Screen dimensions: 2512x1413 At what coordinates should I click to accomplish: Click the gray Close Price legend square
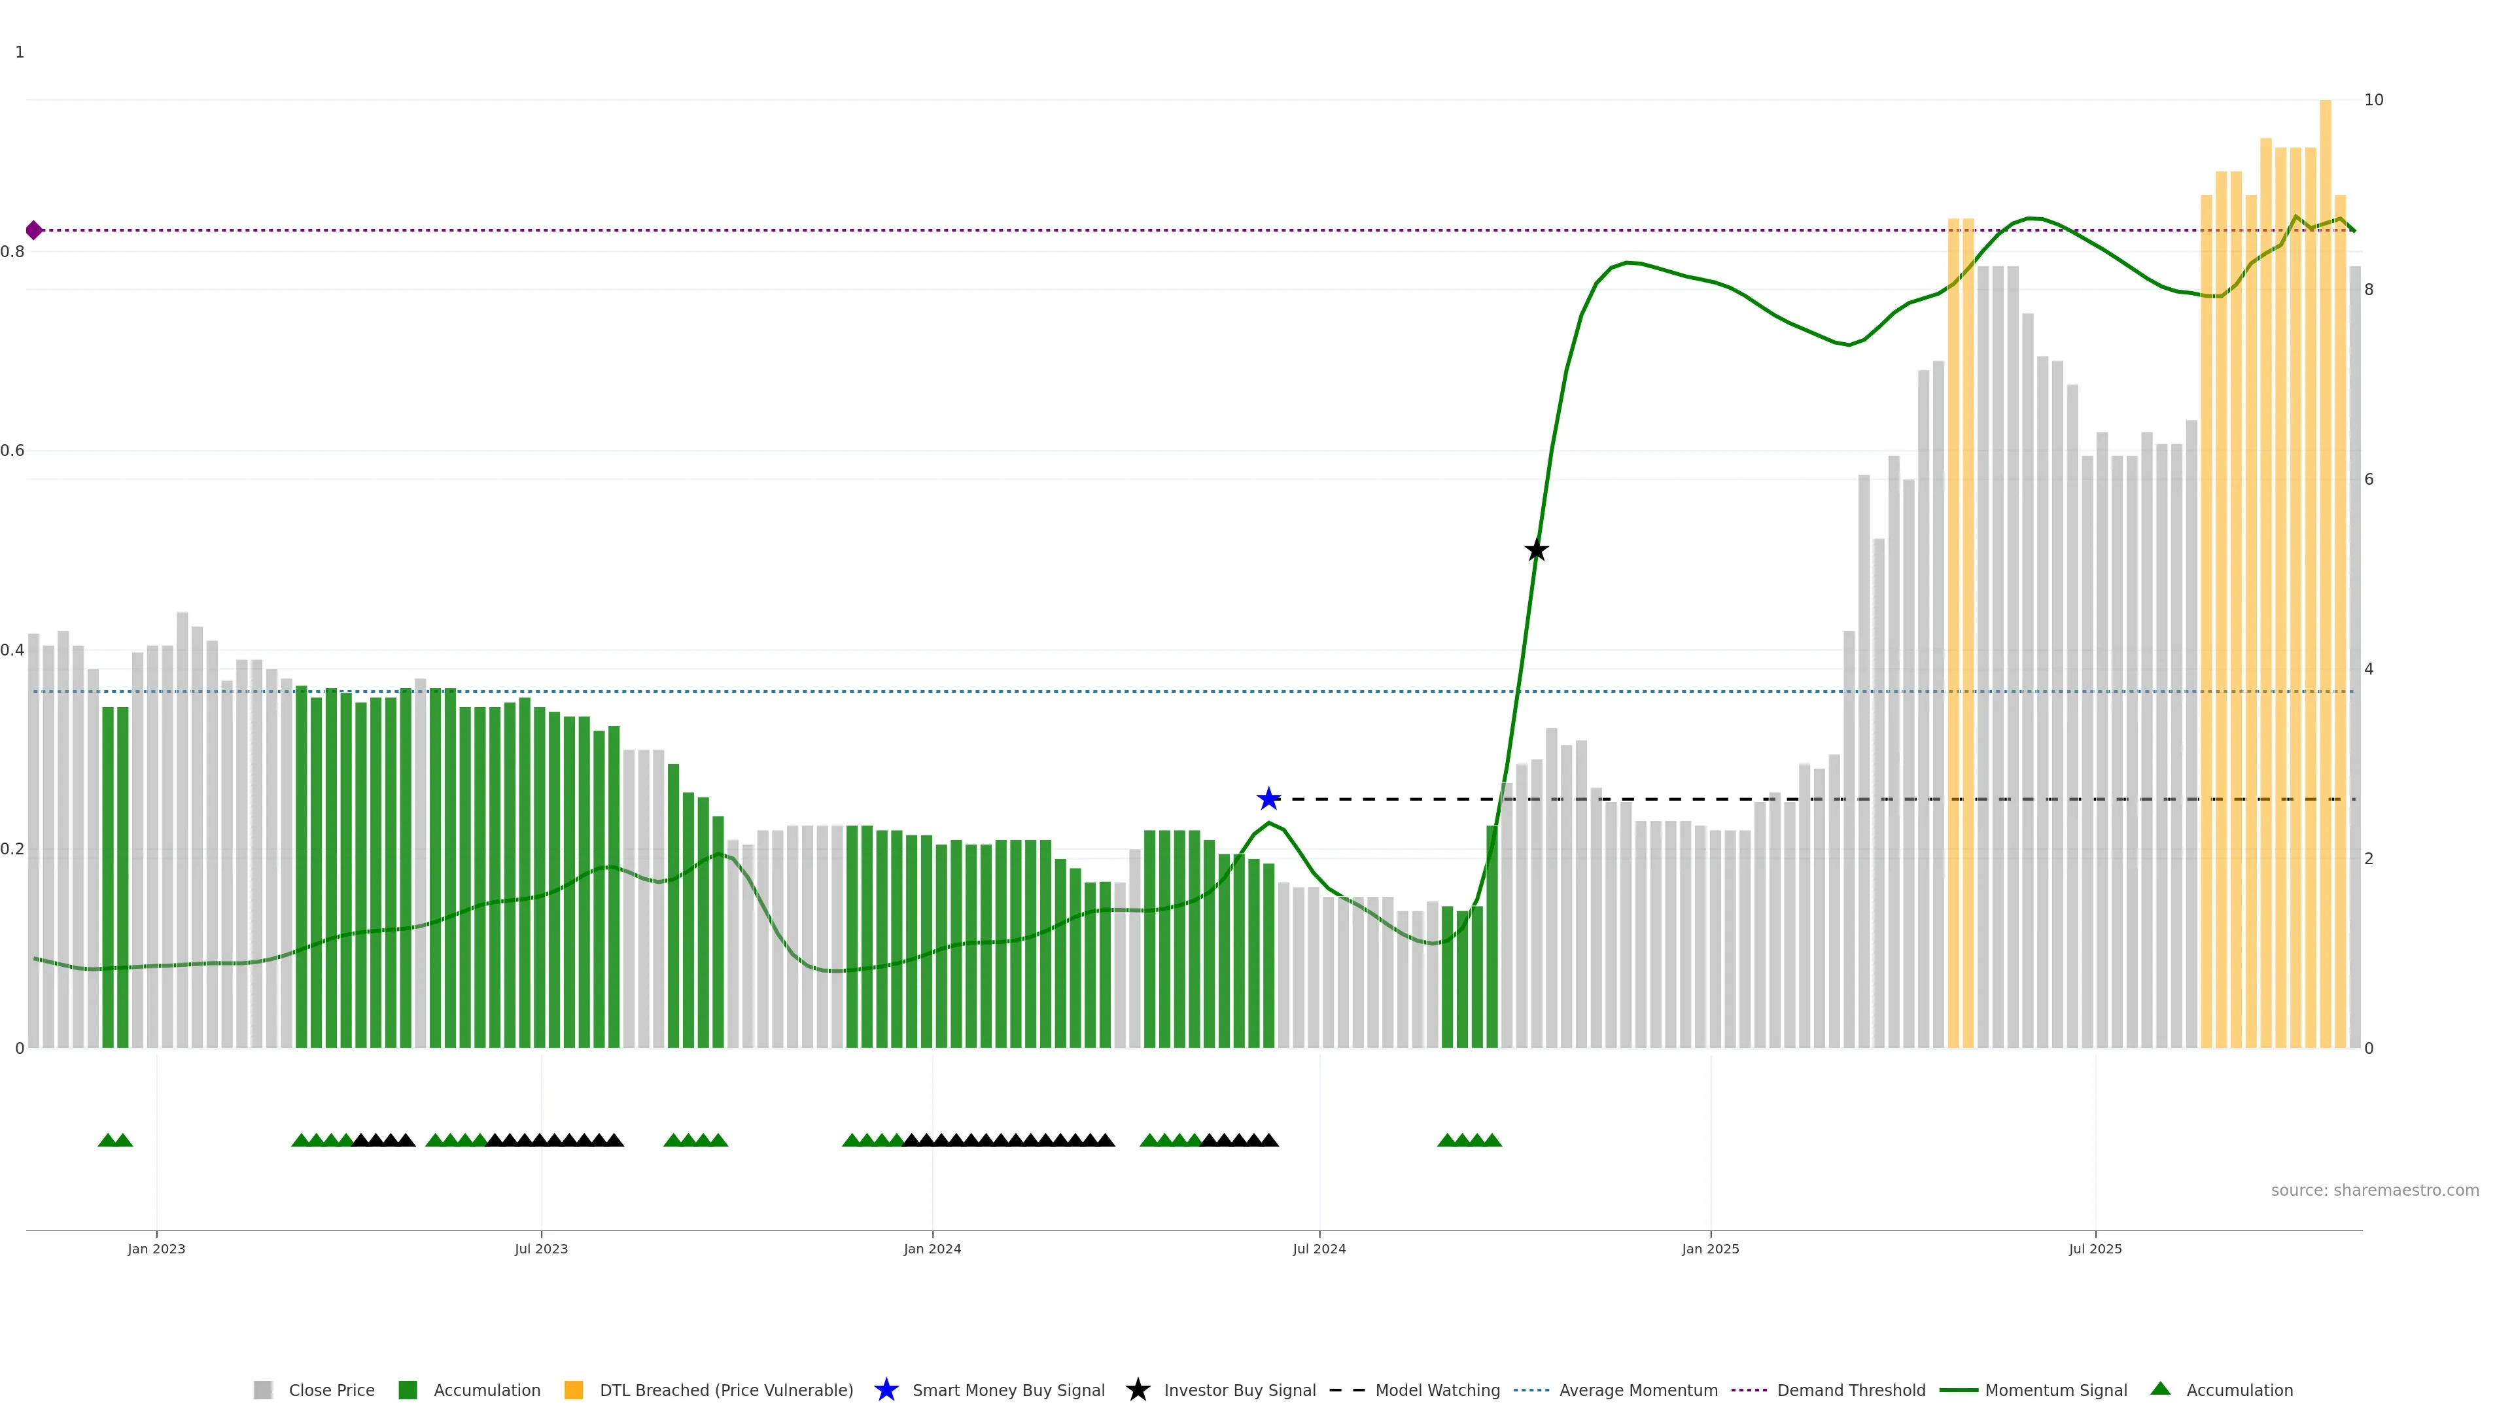point(262,1389)
